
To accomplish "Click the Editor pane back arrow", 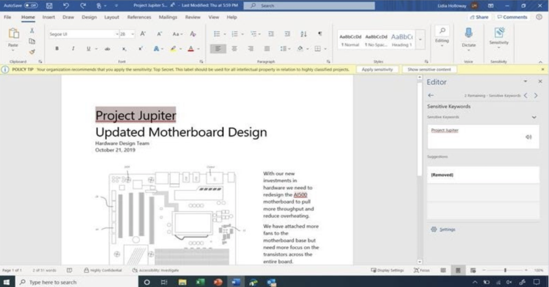I will pyautogui.click(x=431, y=95).
